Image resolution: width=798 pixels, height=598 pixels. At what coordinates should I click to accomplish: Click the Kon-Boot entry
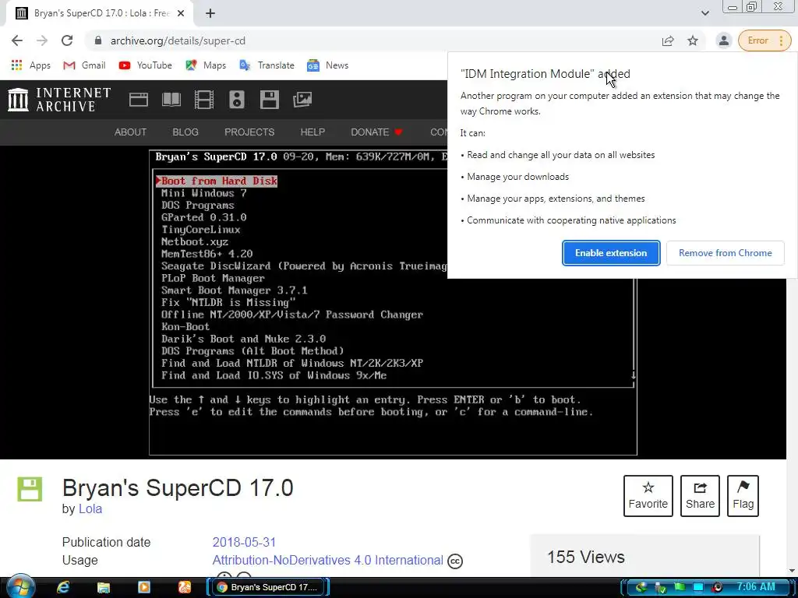click(185, 327)
